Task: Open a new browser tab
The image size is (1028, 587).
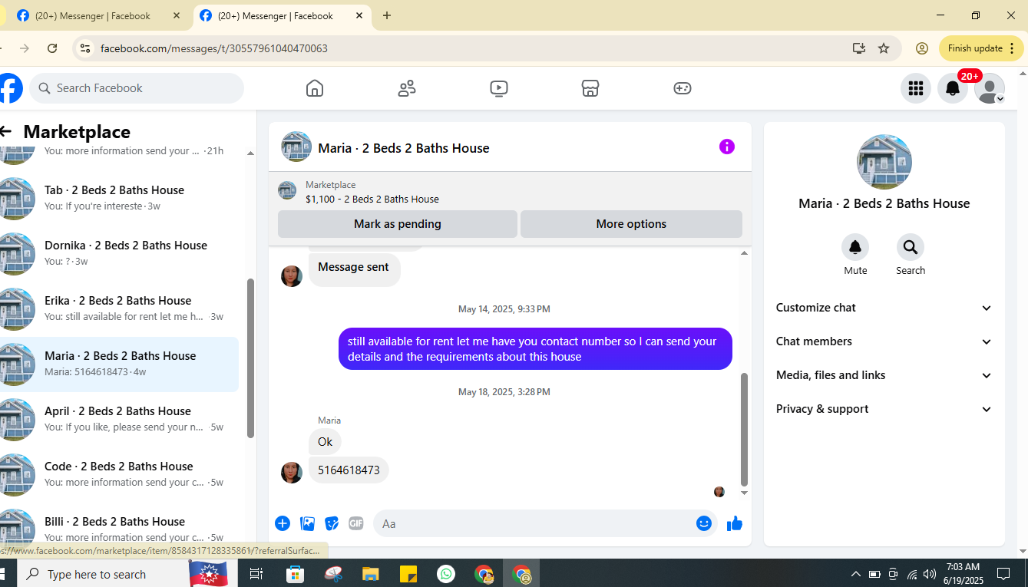Action: tap(387, 15)
